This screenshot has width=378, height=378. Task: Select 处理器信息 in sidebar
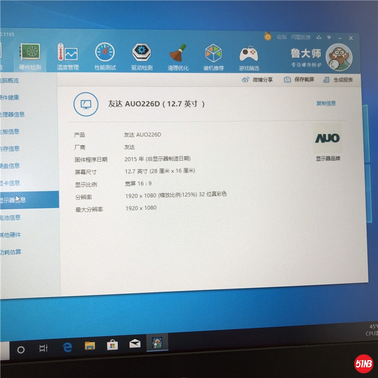(12, 114)
